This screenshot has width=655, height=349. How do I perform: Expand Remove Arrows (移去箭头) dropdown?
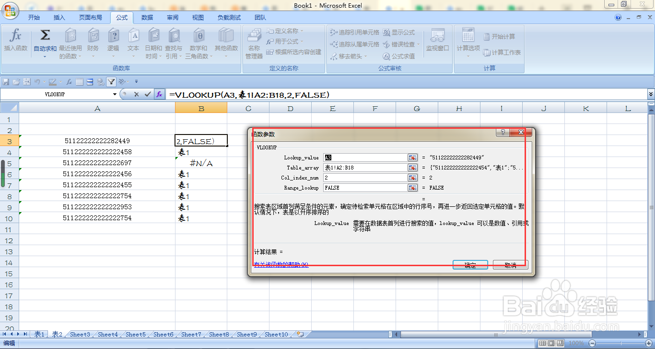tap(366, 56)
